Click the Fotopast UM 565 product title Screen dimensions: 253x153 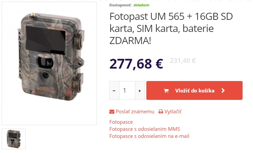(171, 28)
